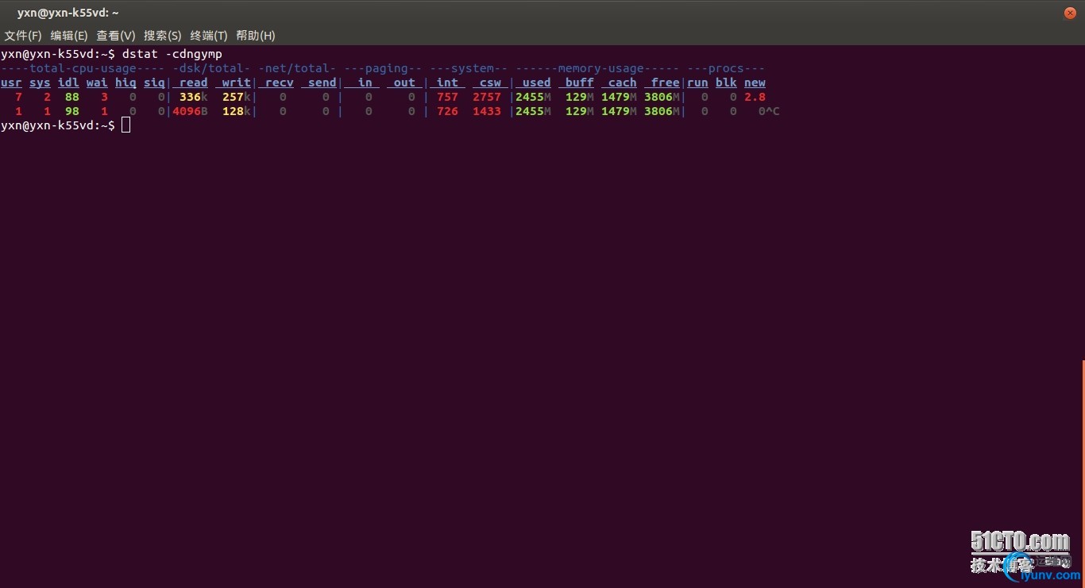Click the sys column header
This screenshot has width=1085, height=588.
(40, 83)
